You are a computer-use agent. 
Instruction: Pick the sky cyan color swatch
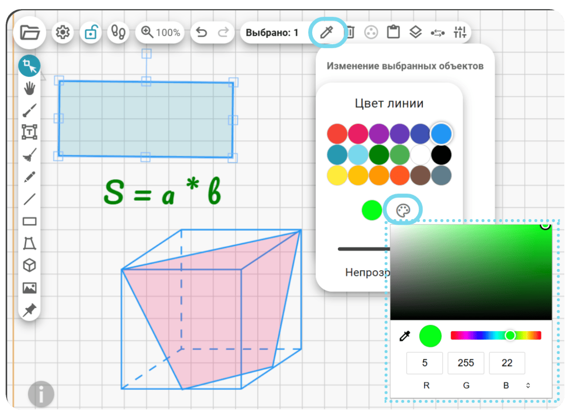coord(358,155)
